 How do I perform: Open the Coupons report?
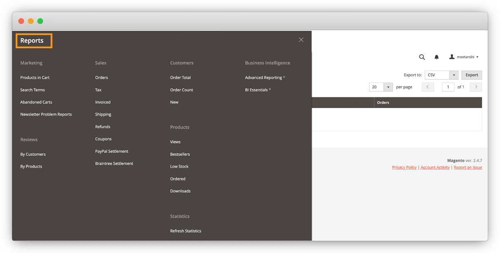(103, 139)
